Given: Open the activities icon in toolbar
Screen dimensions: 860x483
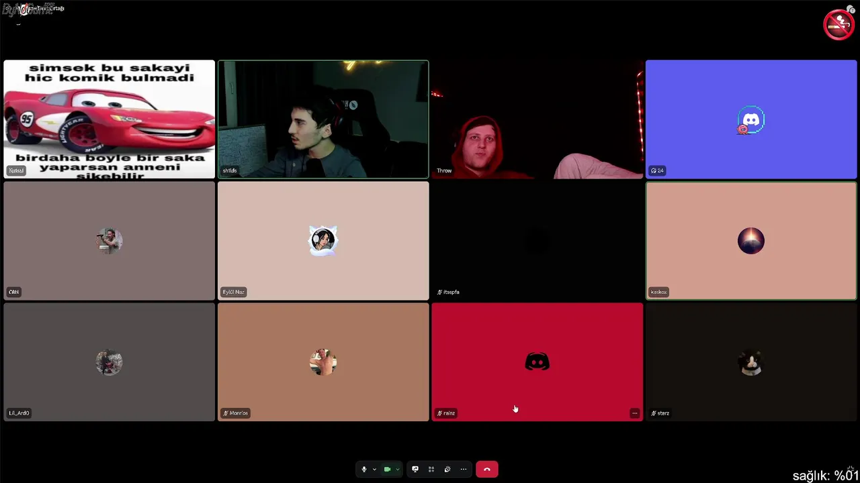Looking at the screenshot, I should point(431,470).
